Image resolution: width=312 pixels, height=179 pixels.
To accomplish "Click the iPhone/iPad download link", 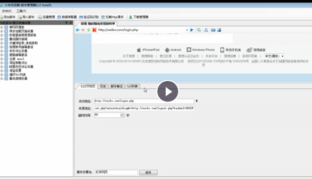I will point(148,50).
